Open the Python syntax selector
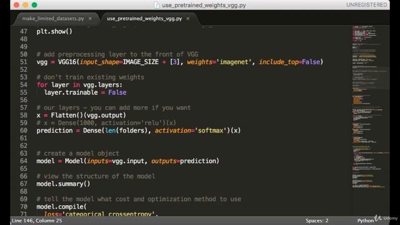The height and width of the screenshot is (225, 400). point(365,221)
